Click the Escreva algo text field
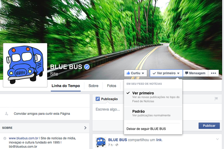Image resolution: width=224 pixels, height=149 pixels. tap(108, 109)
